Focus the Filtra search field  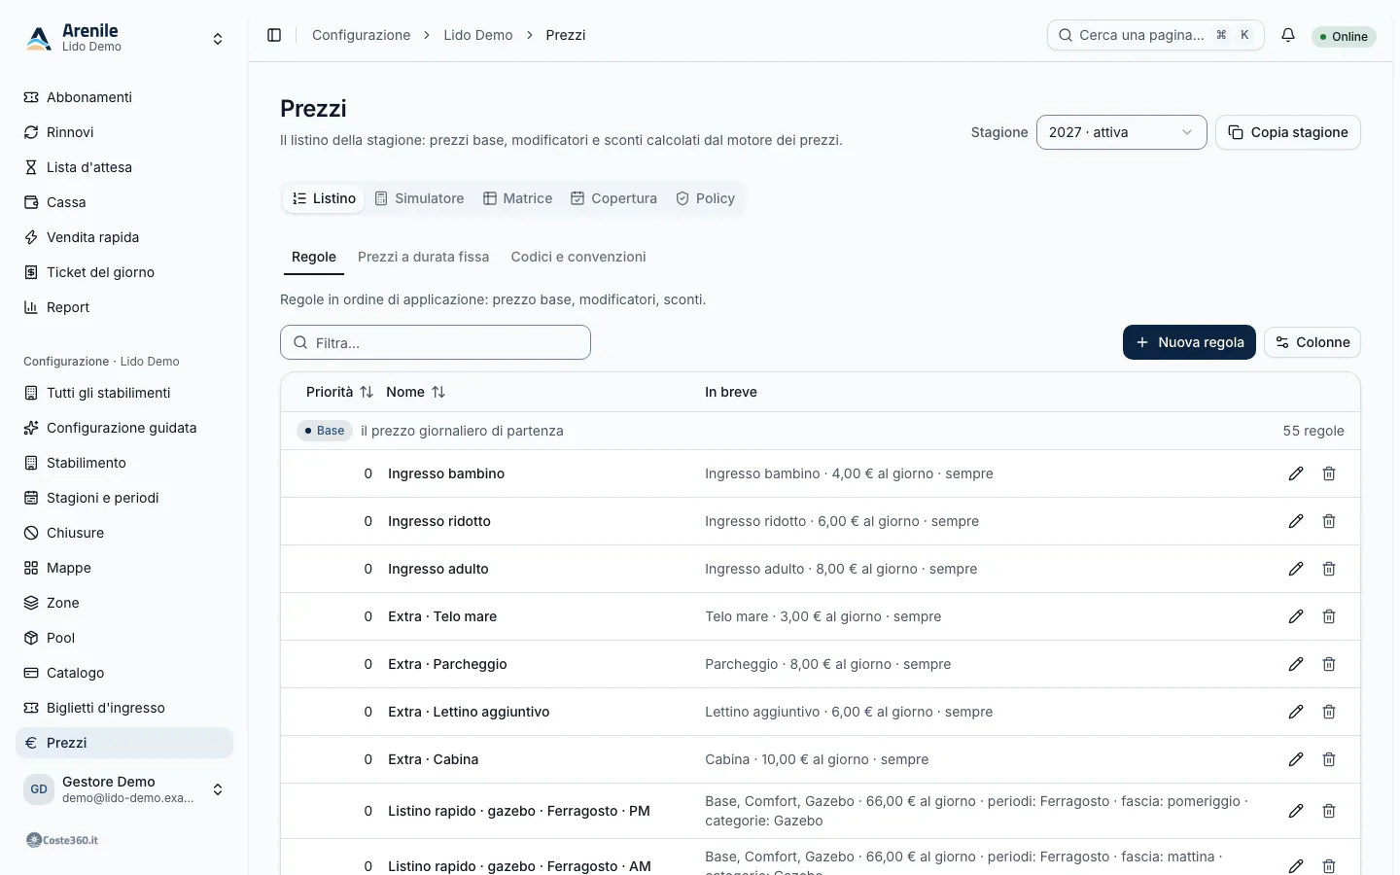pyautogui.click(x=436, y=342)
